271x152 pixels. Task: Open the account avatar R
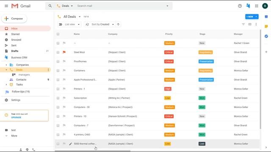[x=265, y=6]
